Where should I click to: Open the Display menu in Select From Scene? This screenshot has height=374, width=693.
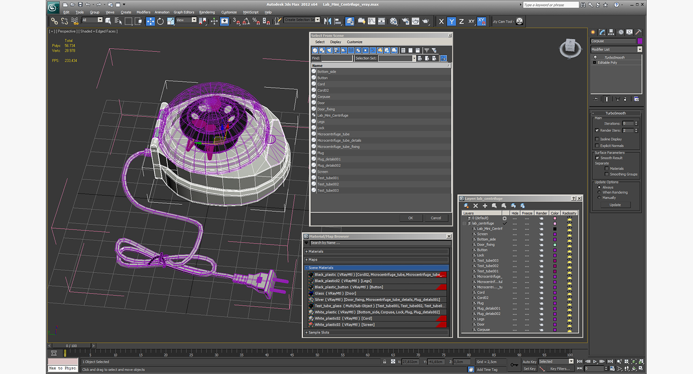336,42
